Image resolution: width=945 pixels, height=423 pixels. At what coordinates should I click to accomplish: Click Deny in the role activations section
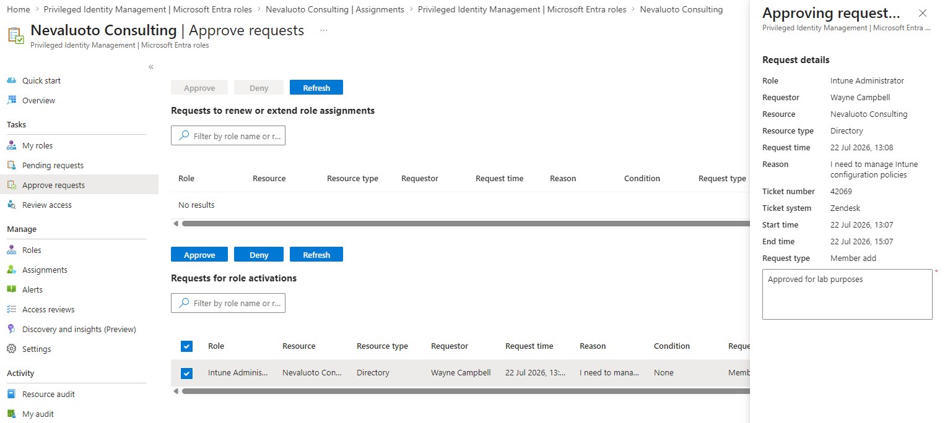[259, 255]
